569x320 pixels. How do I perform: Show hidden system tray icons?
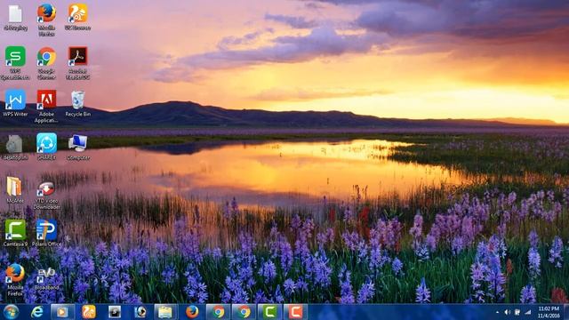[497, 312]
